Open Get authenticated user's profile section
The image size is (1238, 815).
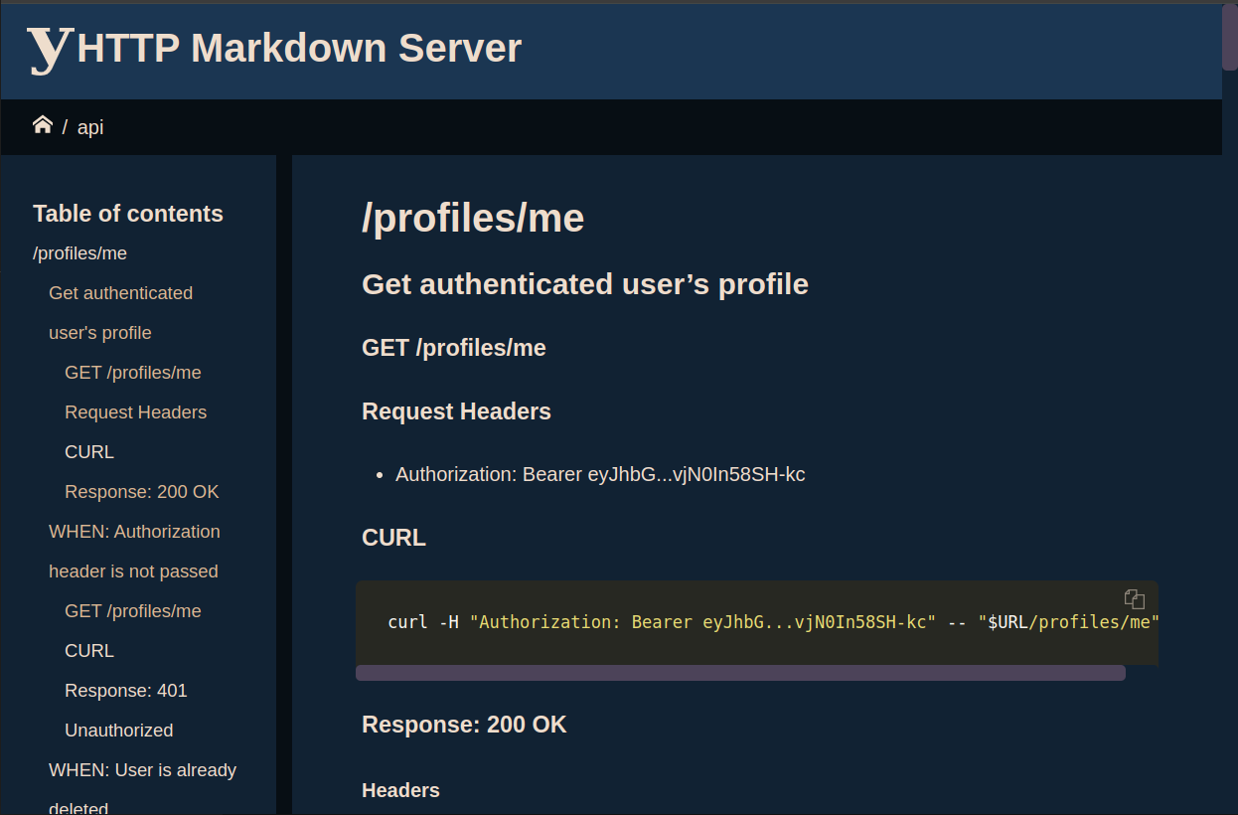click(x=120, y=292)
